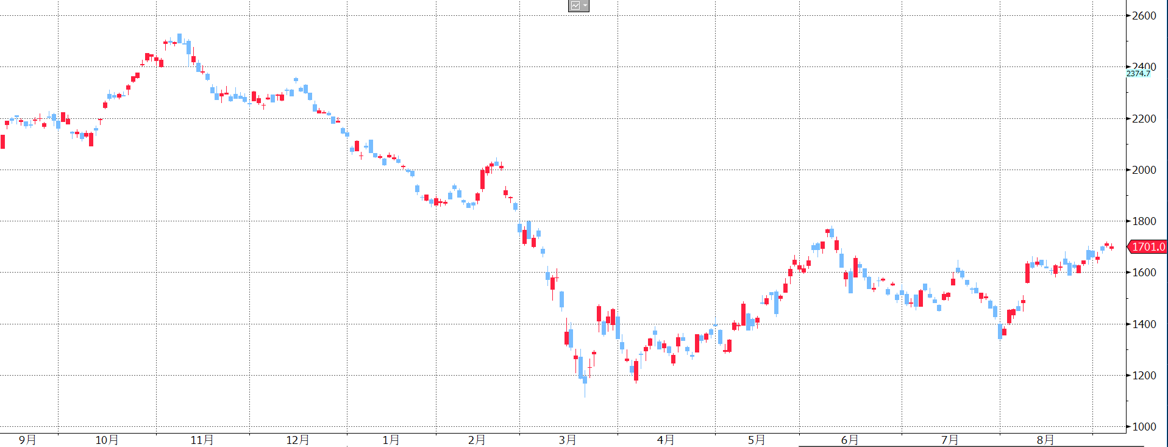Click the red 1701.0 last price tag
Viewport: 1168px width, 447px height.
(x=1147, y=247)
